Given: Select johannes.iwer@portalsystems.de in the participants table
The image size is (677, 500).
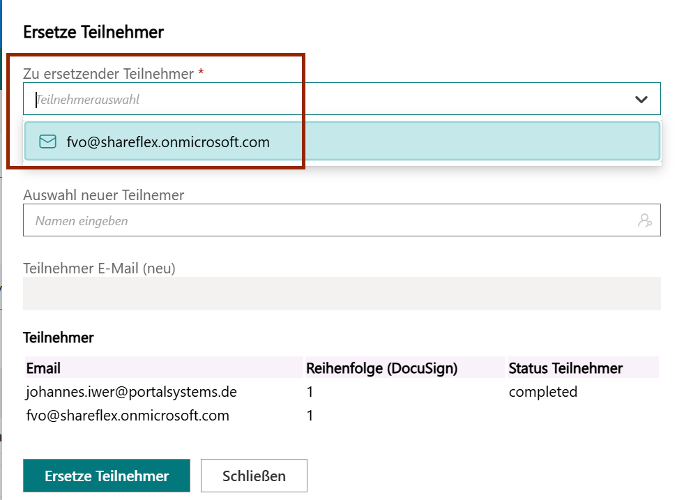Looking at the screenshot, I should pos(131,392).
